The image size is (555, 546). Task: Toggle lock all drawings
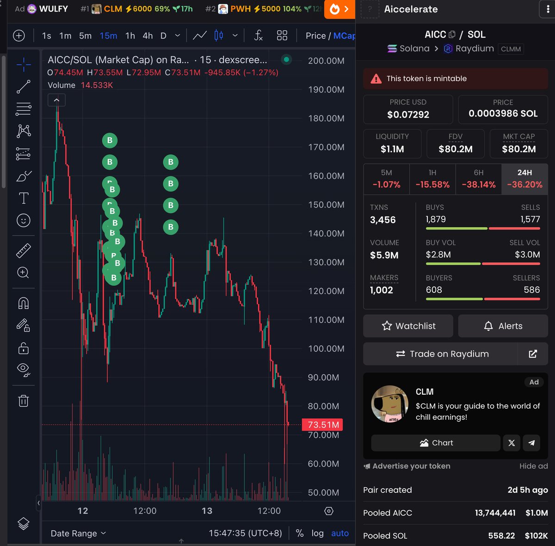24,347
